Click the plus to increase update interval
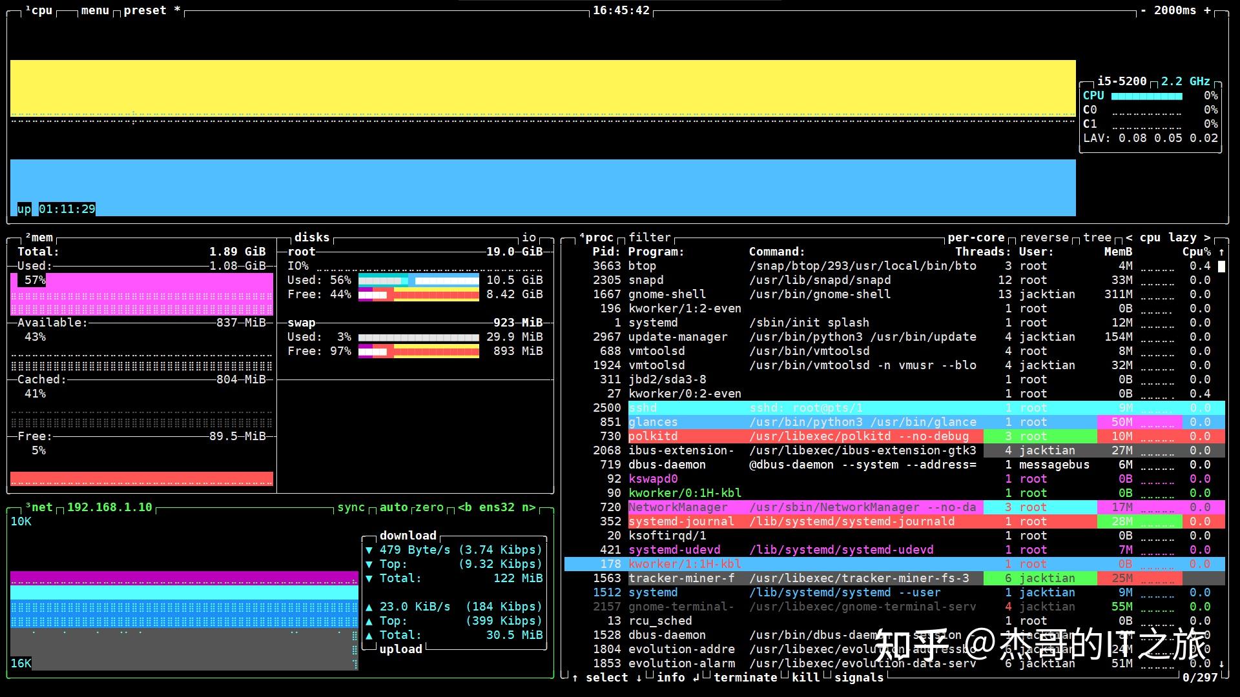1240x697 pixels. pos(1207,10)
